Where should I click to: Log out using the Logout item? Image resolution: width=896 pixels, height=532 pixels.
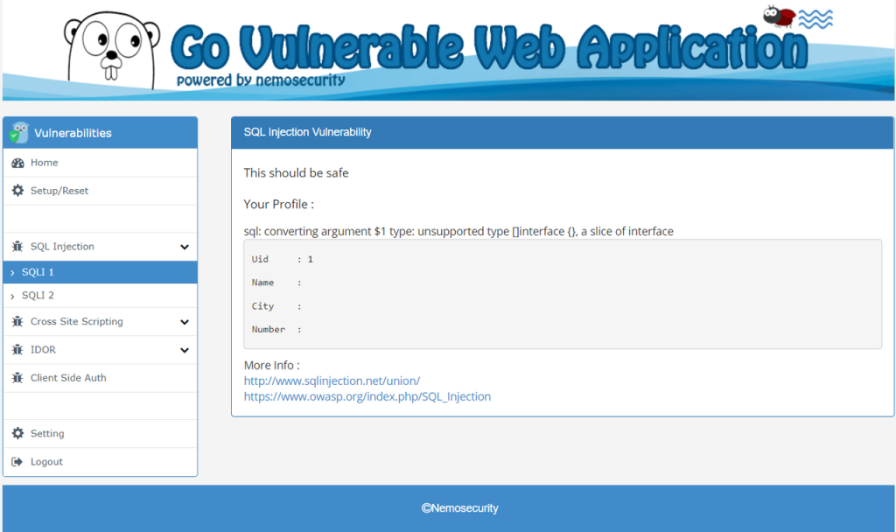coord(100,462)
